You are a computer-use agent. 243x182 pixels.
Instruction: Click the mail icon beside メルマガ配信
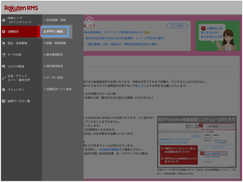point(4,66)
